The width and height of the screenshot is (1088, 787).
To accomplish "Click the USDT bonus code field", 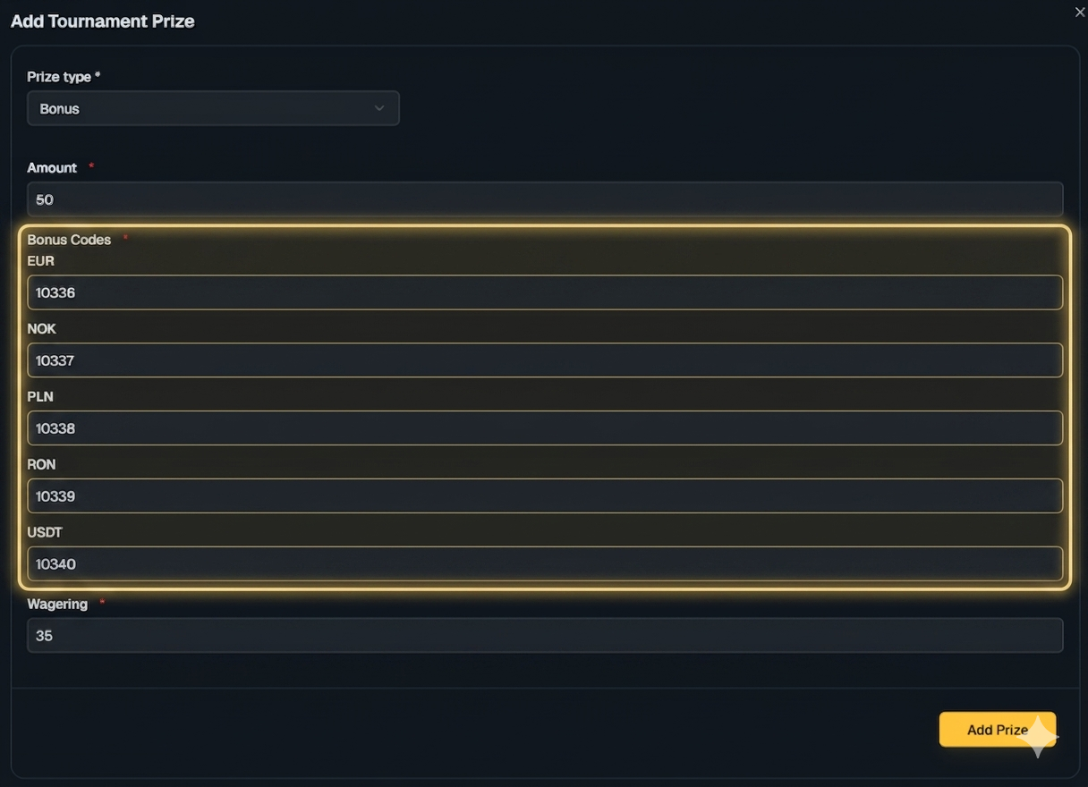I will click(545, 564).
